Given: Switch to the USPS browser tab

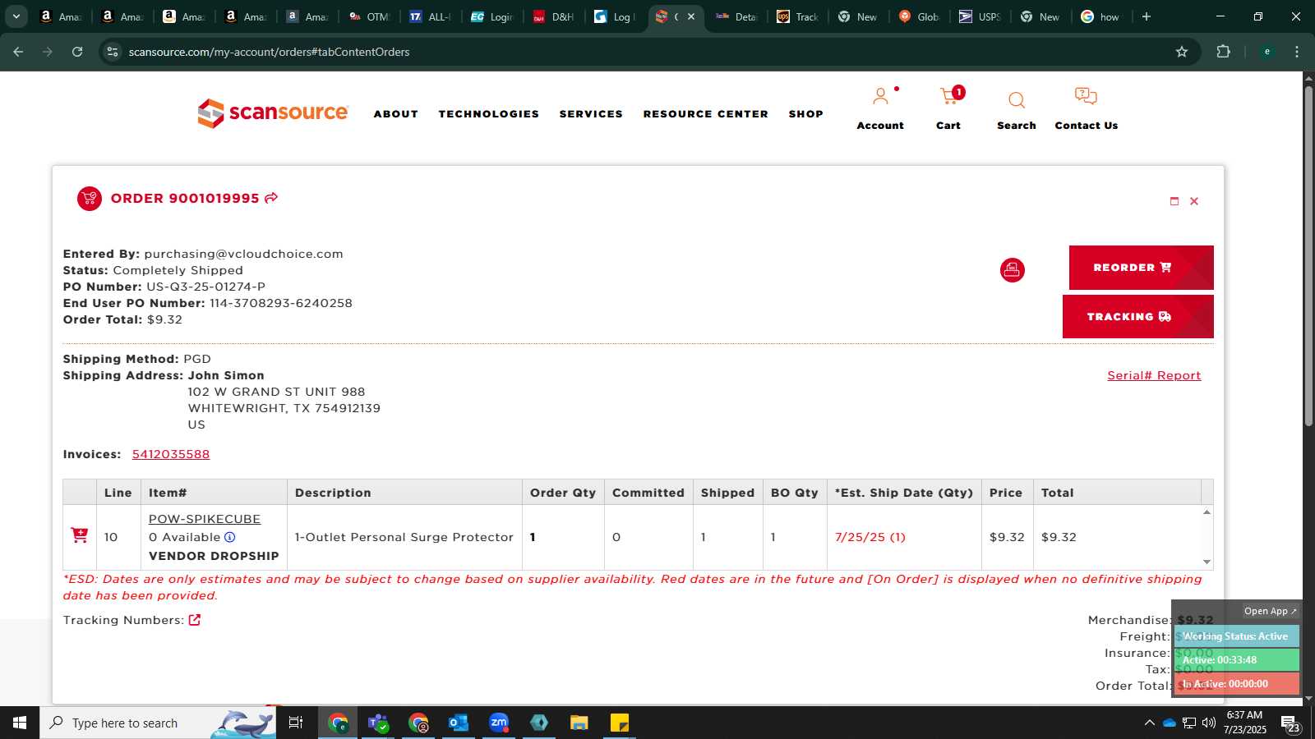Looking at the screenshot, I should pyautogui.click(x=980, y=16).
